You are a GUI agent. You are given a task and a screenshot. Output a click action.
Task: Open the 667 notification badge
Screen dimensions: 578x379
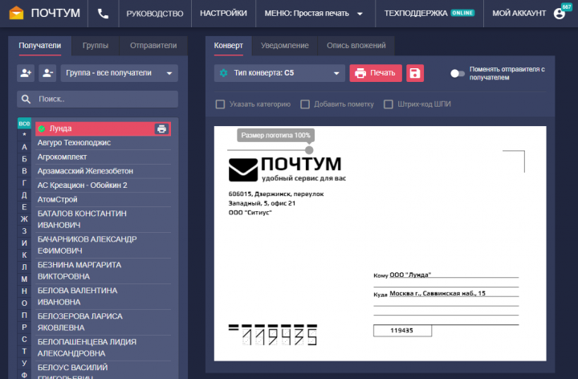pos(567,6)
